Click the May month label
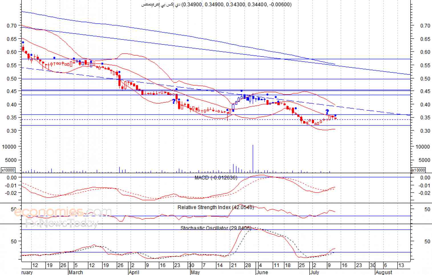 (195, 272)
